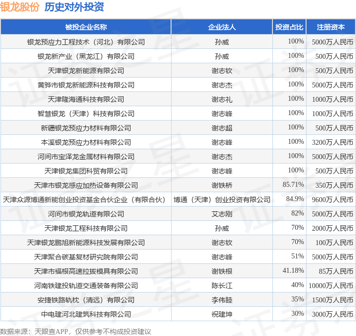Click 智慧银龙（天津）科技有限公司 cell

(x=86, y=114)
